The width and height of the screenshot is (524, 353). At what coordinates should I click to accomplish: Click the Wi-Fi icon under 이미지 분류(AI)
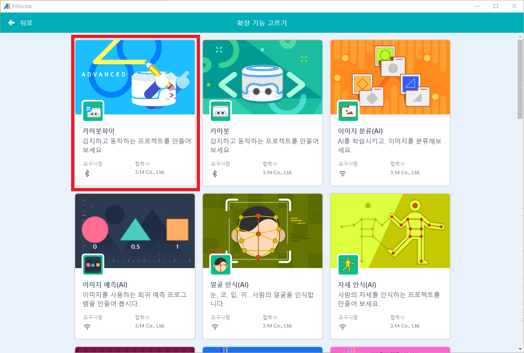(x=343, y=173)
